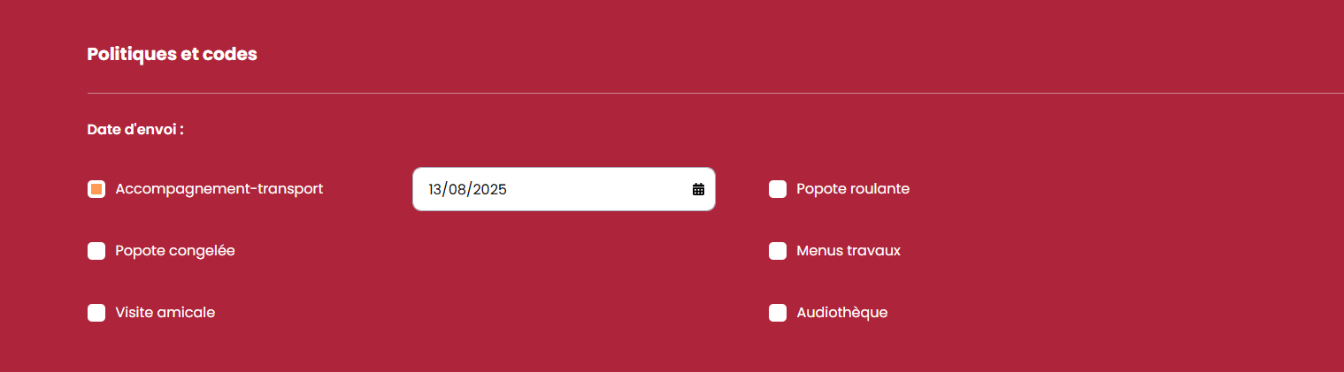The height and width of the screenshot is (372, 1344).
Task: Click the "Date d'envoi :" label
Action: [134, 130]
